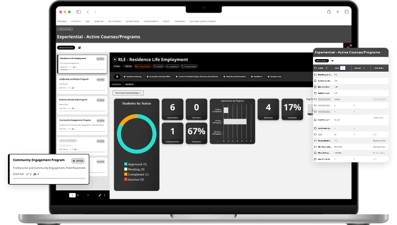Toggle the Athletics and Recreation filter
This screenshot has width=397, height=225.
point(235,77)
